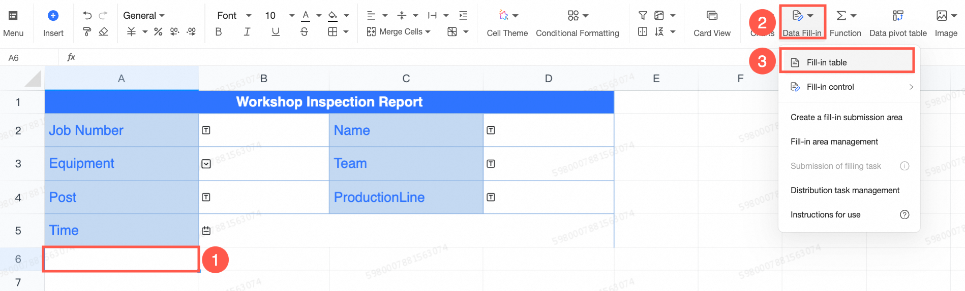
Task: Toggle bold formatting
Action: (219, 32)
